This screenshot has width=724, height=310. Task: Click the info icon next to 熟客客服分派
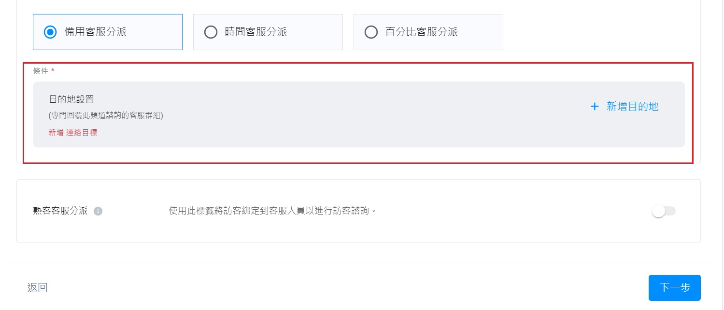pos(98,211)
